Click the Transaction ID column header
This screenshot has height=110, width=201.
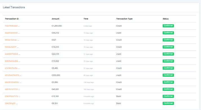[x=12, y=19]
